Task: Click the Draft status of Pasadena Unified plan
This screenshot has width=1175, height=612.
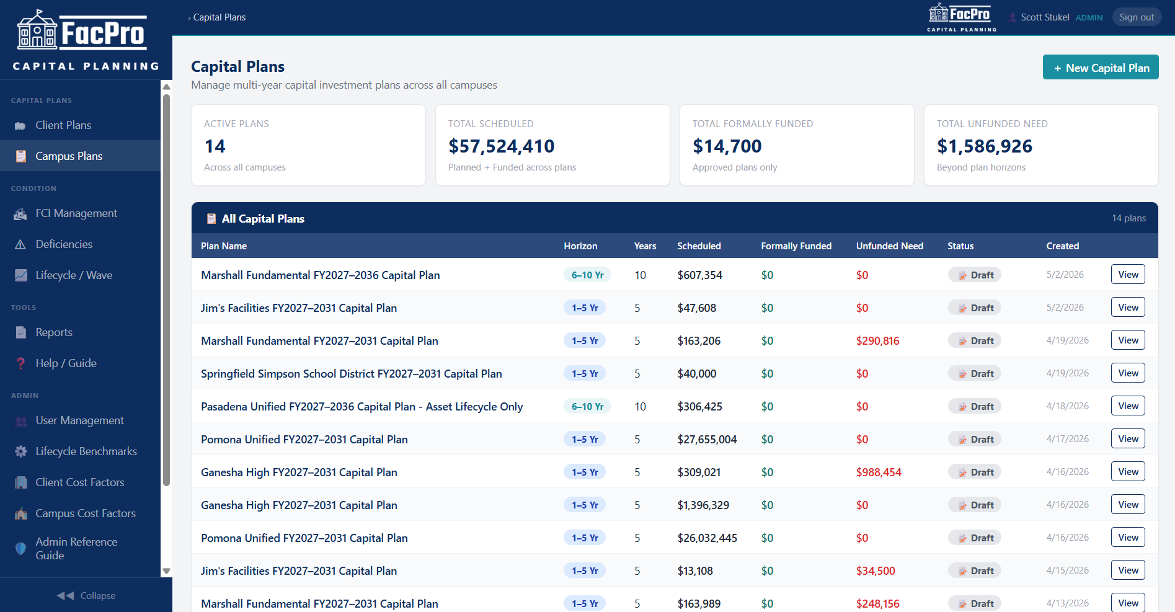Action: (974, 406)
